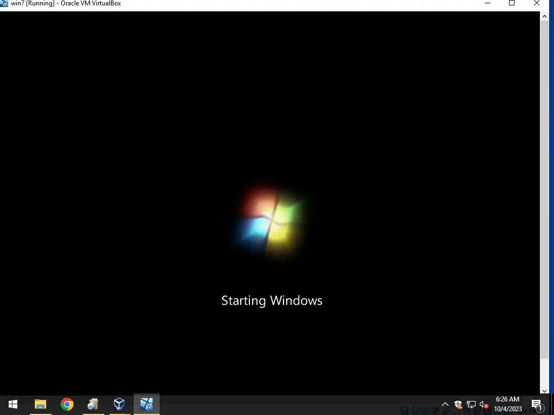Image resolution: width=554 pixels, height=415 pixels.
Task: Select the win7 VM taskbar button
Action: [147, 404]
